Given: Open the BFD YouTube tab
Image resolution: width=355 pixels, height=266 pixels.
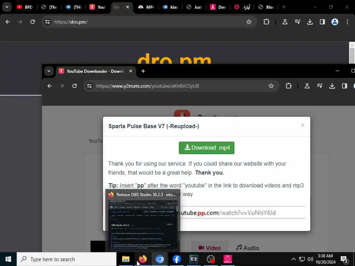Looking at the screenshot, I should [x=25, y=7].
